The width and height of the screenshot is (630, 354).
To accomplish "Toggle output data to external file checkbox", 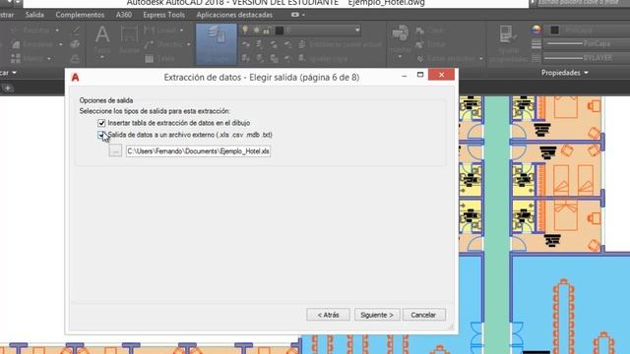I will click(101, 135).
